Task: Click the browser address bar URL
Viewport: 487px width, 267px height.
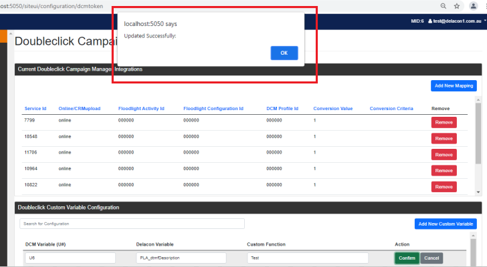Action: [52, 6]
